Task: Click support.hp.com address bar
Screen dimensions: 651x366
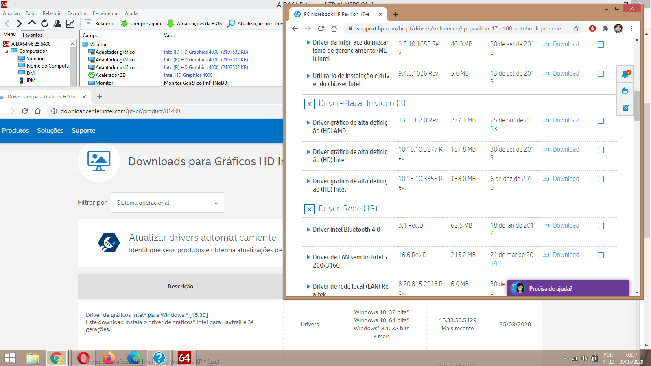Action: click(461, 28)
